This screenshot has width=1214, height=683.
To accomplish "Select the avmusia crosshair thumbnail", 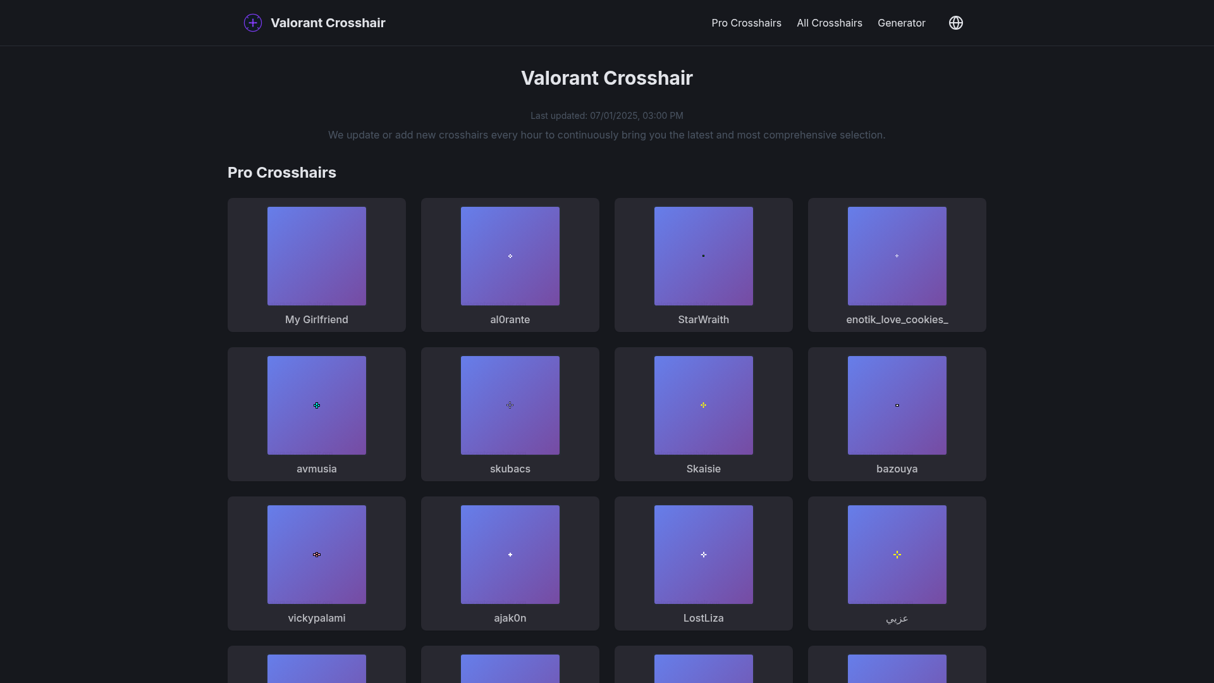I will (x=317, y=405).
